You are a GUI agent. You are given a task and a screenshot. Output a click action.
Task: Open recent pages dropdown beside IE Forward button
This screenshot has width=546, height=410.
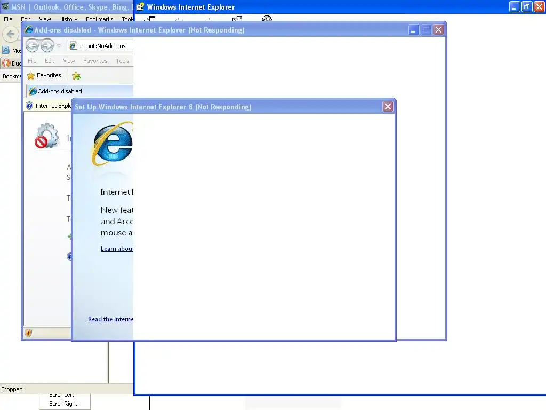[59, 46]
